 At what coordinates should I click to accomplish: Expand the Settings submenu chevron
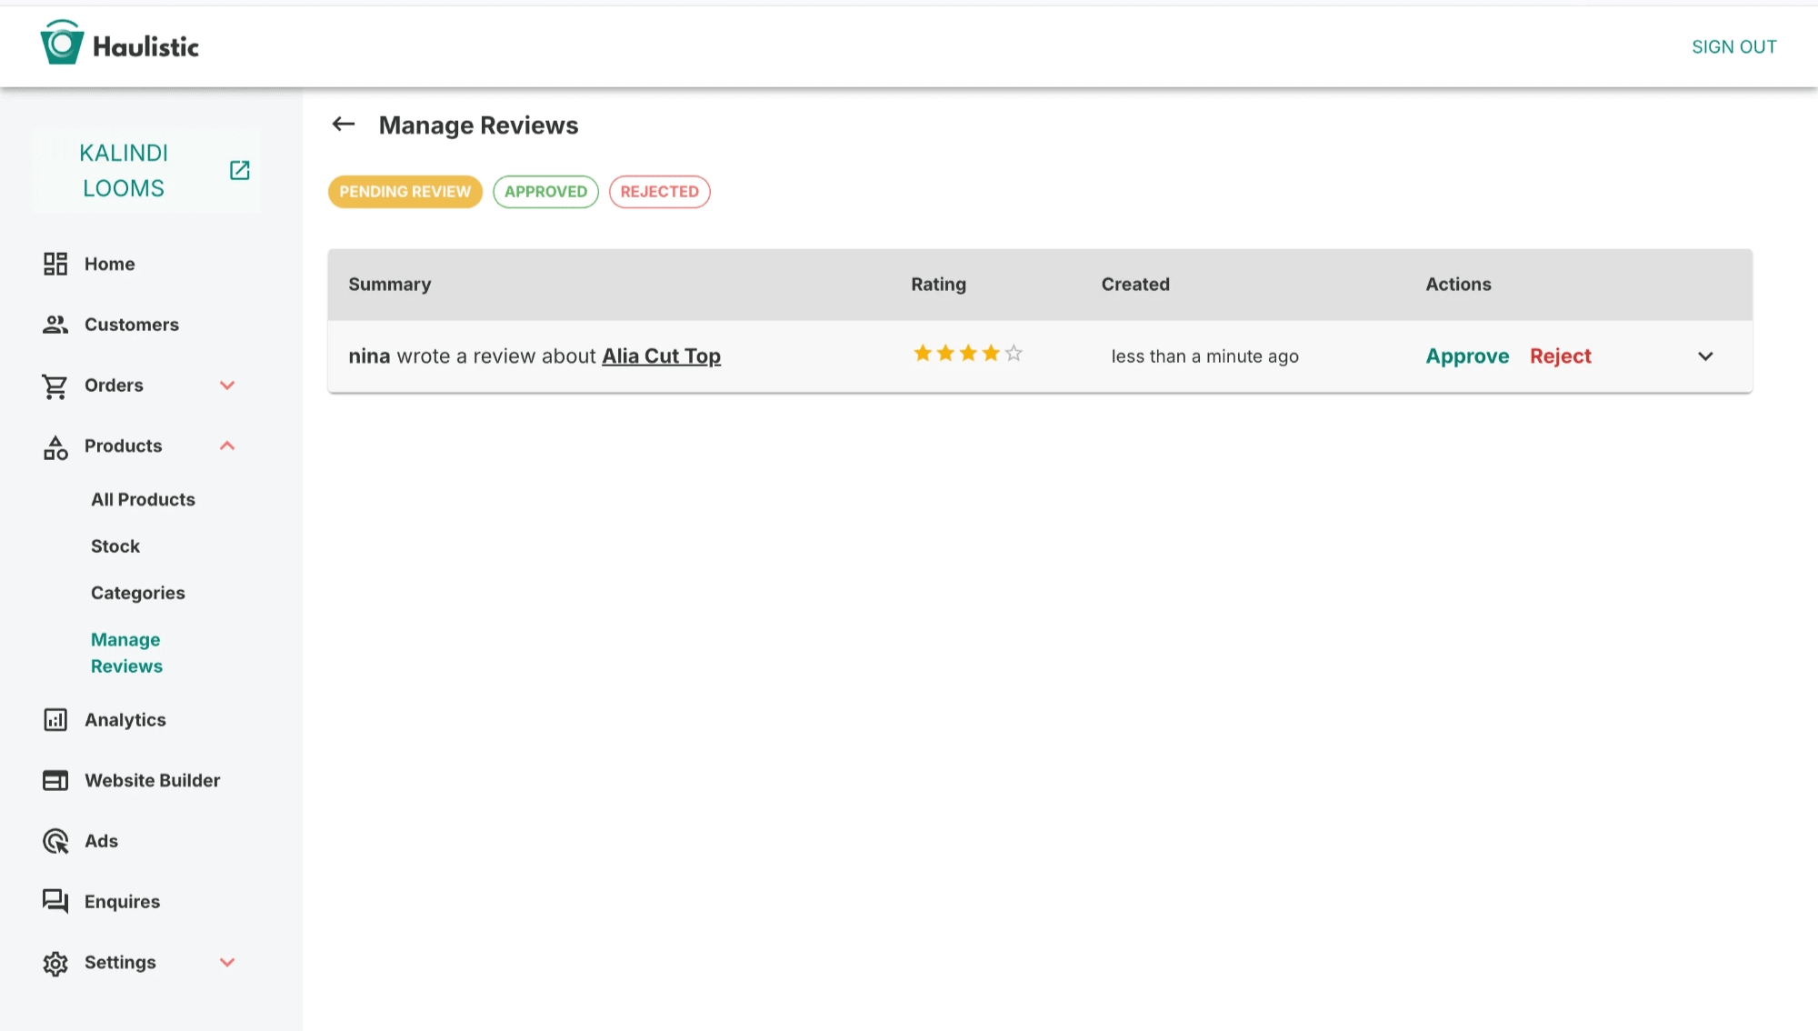tap(227, 962)
